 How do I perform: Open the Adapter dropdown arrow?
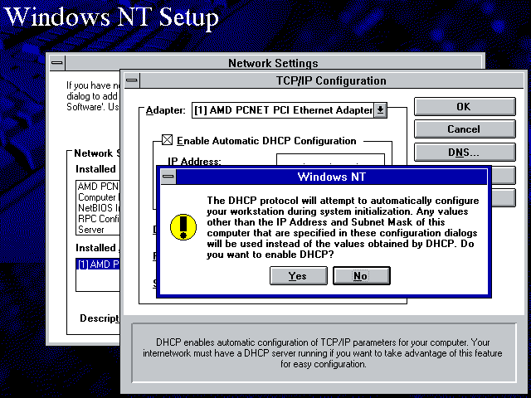pyautogui.click(x=380, y=110)
